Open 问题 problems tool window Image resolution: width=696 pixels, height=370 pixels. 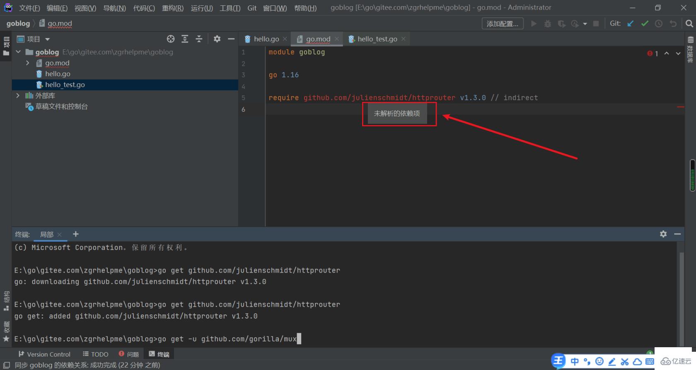point(128,354)
